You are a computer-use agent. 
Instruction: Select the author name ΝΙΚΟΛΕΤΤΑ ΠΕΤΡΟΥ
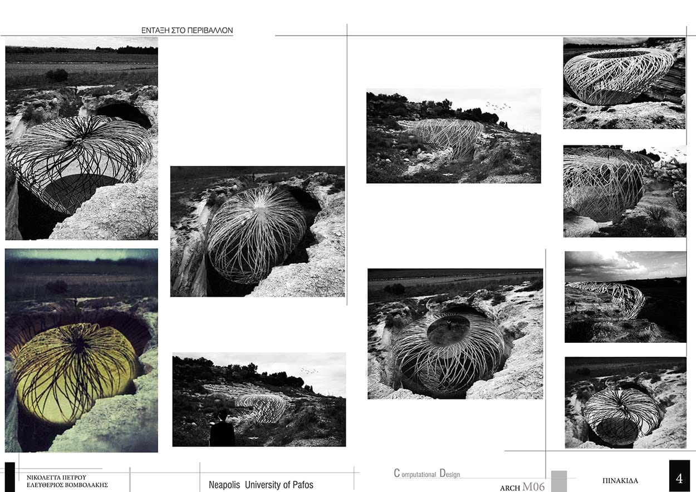[56, 477]
